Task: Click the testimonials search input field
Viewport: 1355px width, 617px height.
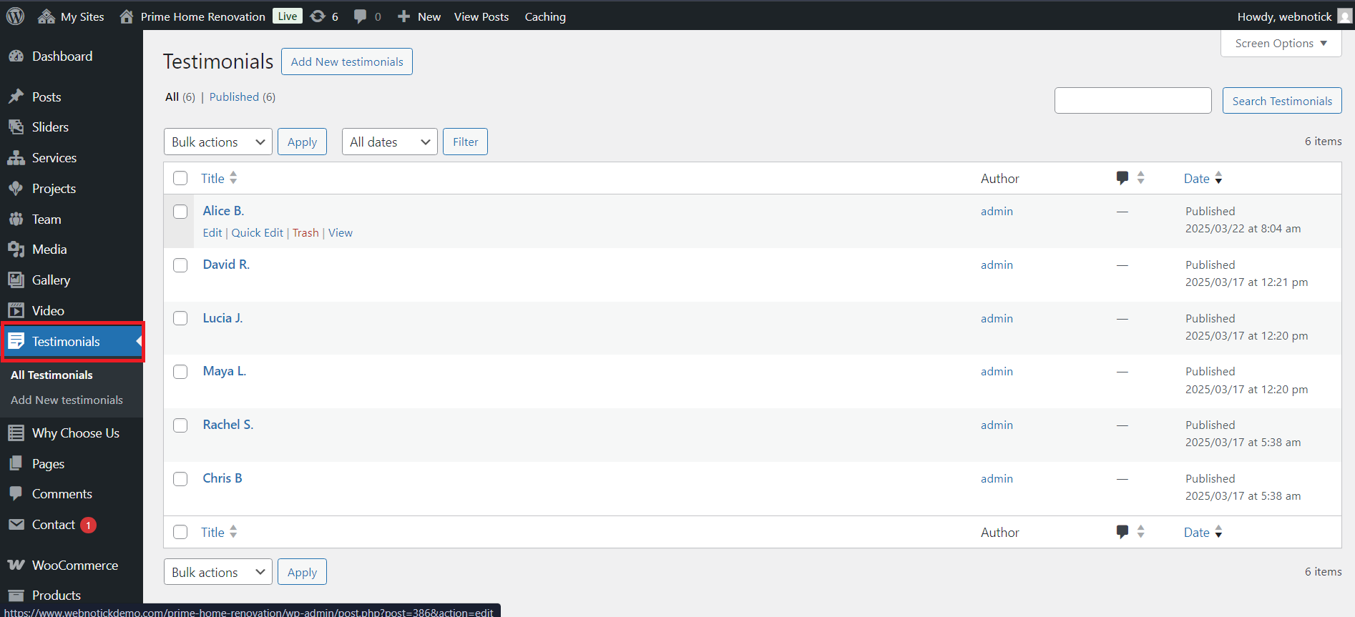Action: coord(1133,101)
